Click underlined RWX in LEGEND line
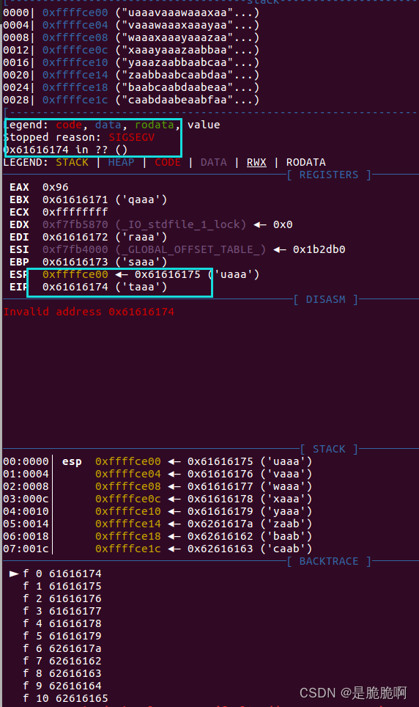Viewport: 419px width, 707px height. click(x=256, y=162)
